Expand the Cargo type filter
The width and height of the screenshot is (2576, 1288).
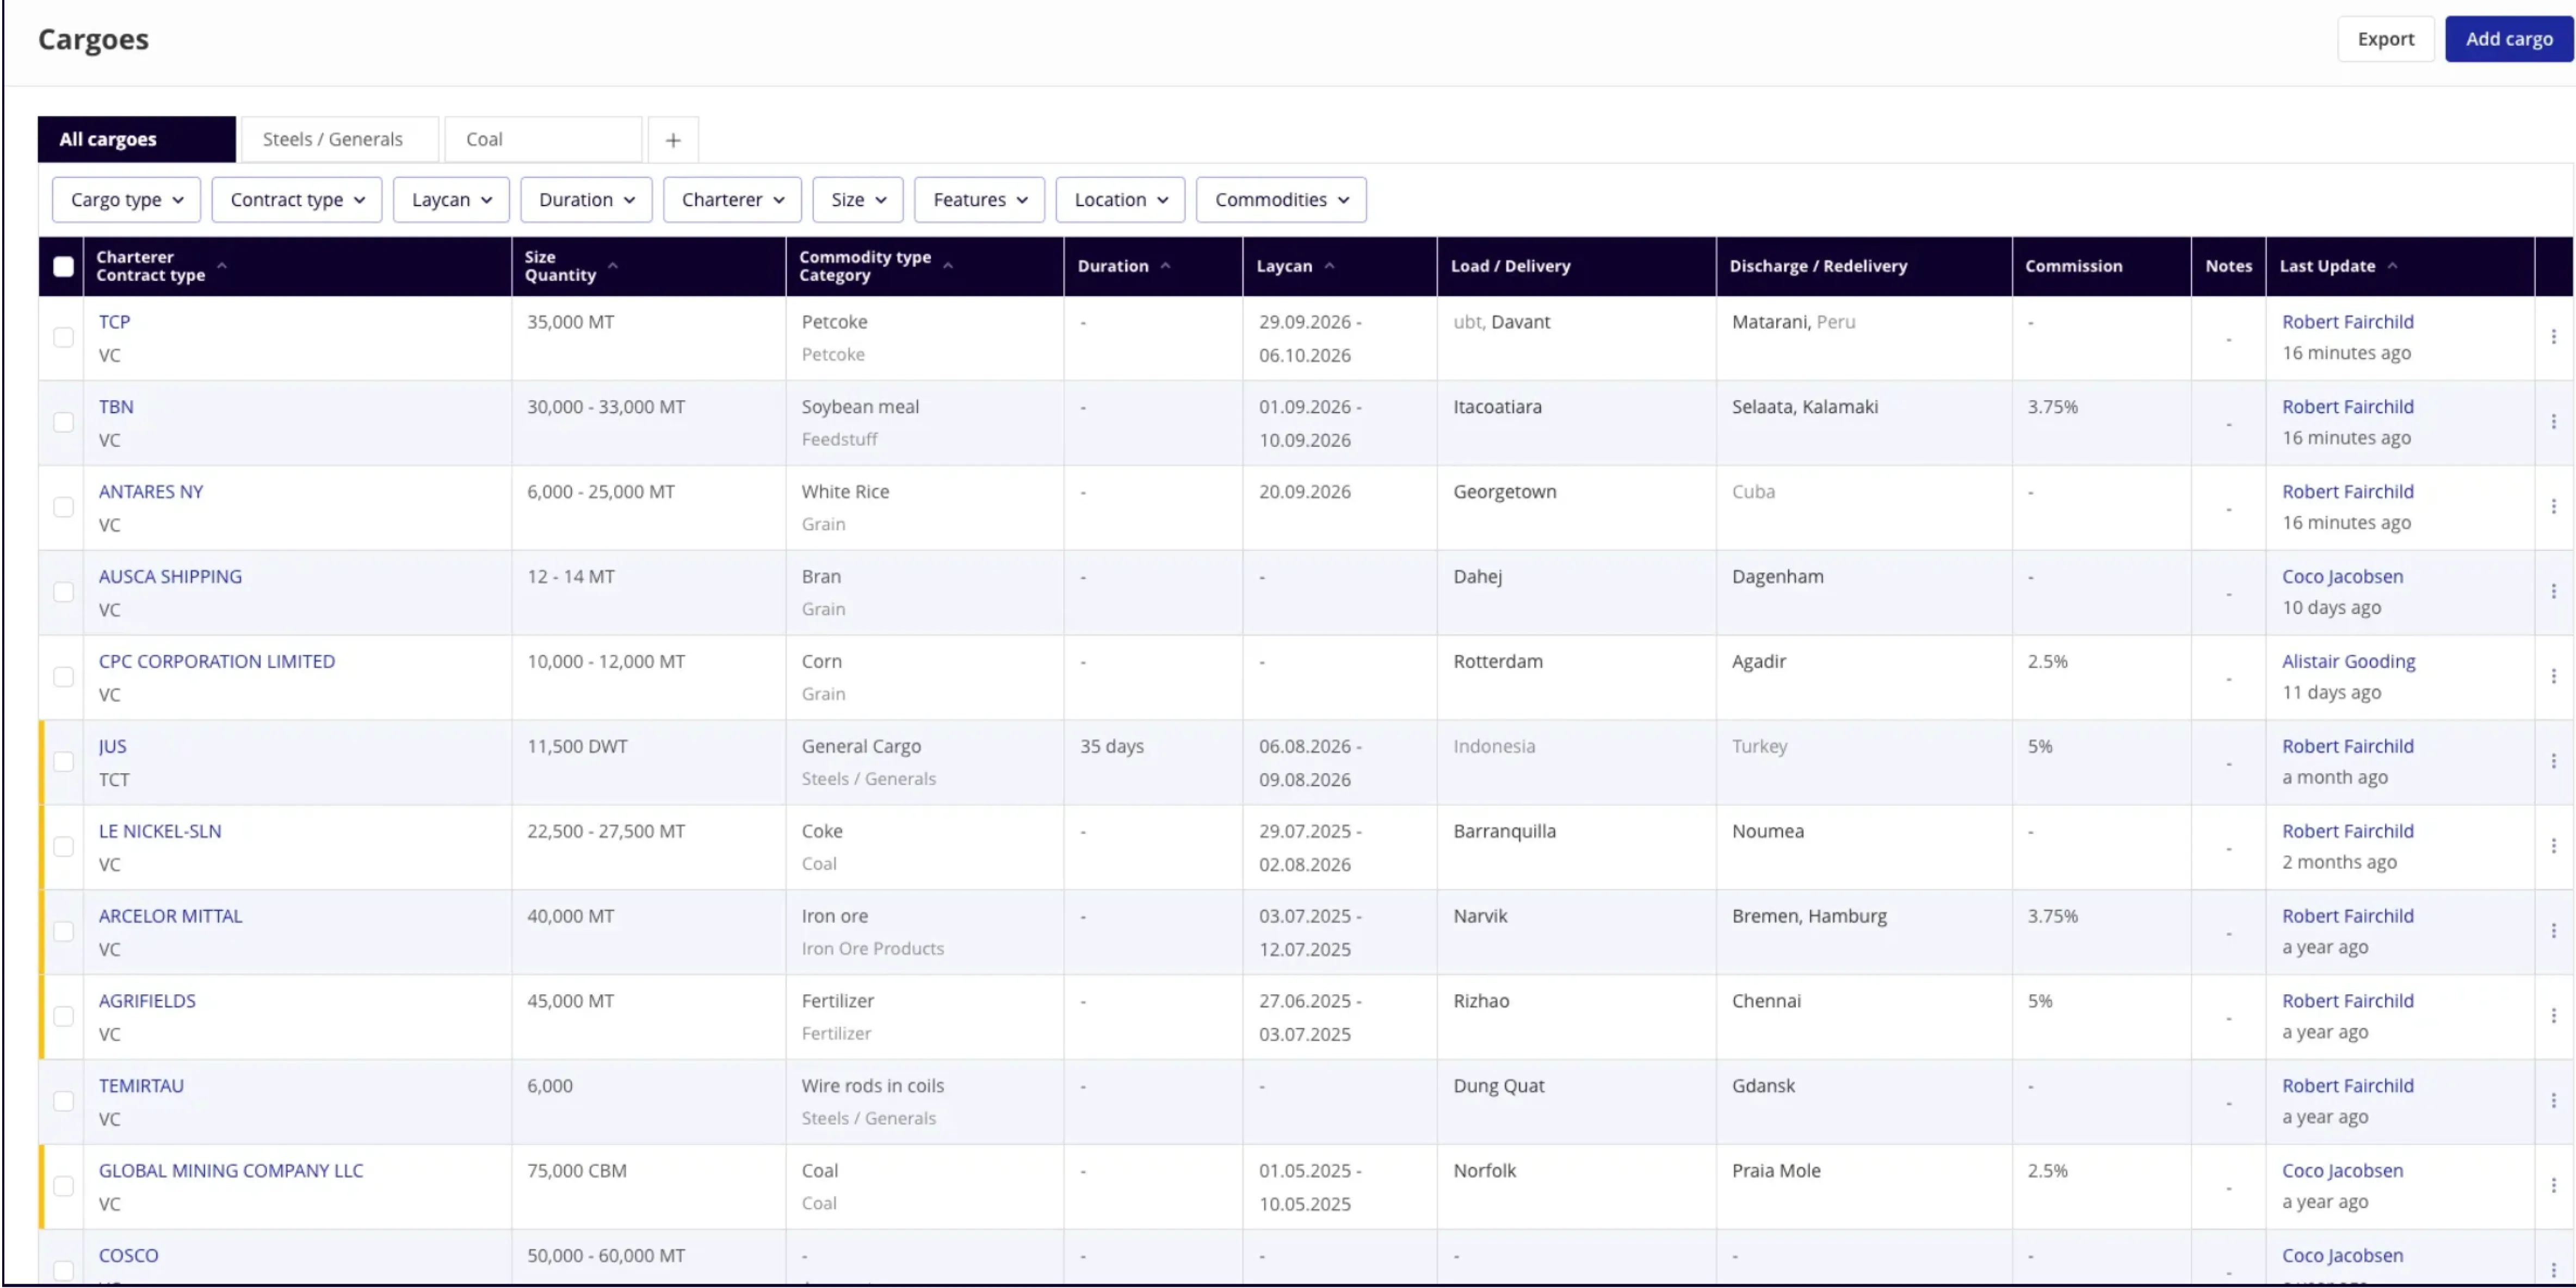click(x=126, y=200)
